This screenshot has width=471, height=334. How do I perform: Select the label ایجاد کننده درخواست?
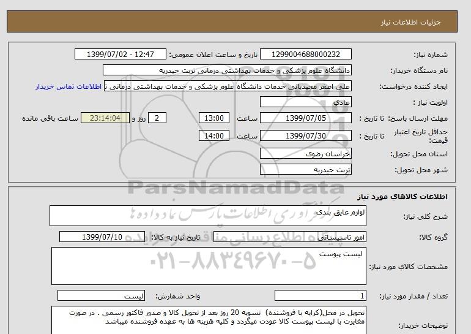414,86
